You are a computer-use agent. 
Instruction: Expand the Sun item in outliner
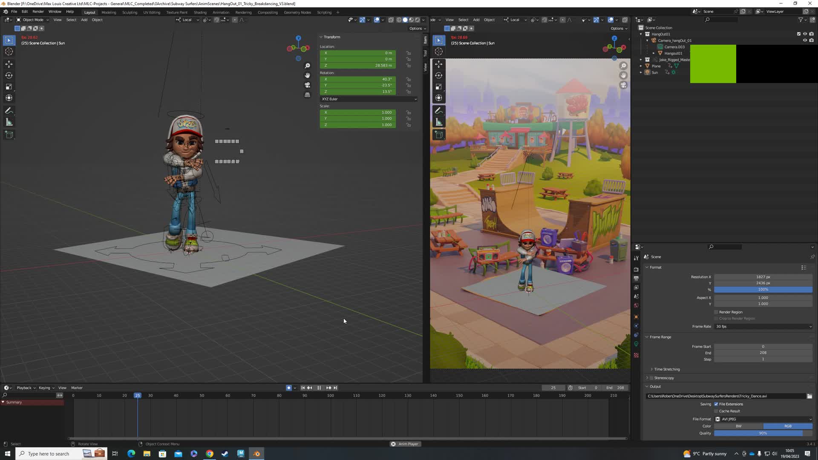coord(641,72)
